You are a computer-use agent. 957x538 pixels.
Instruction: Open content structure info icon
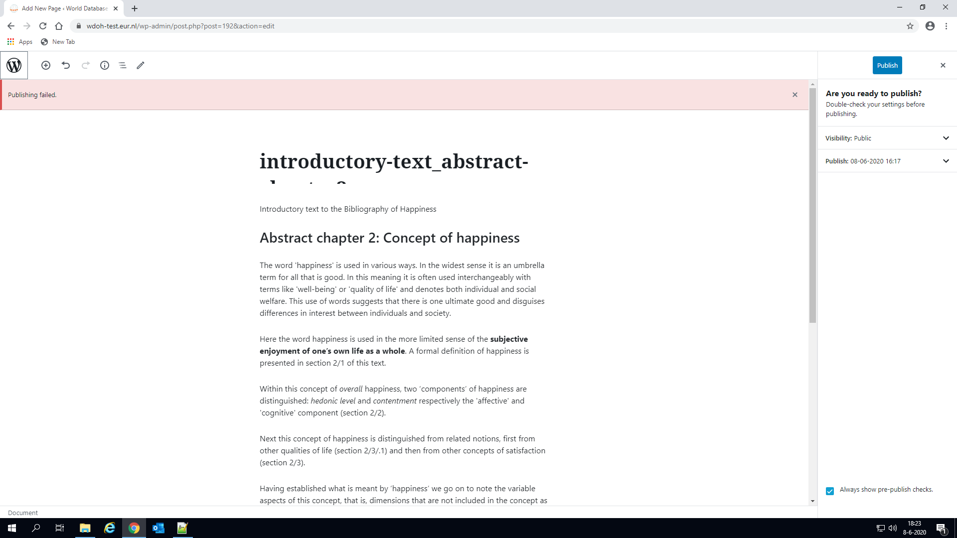point(105,65)
